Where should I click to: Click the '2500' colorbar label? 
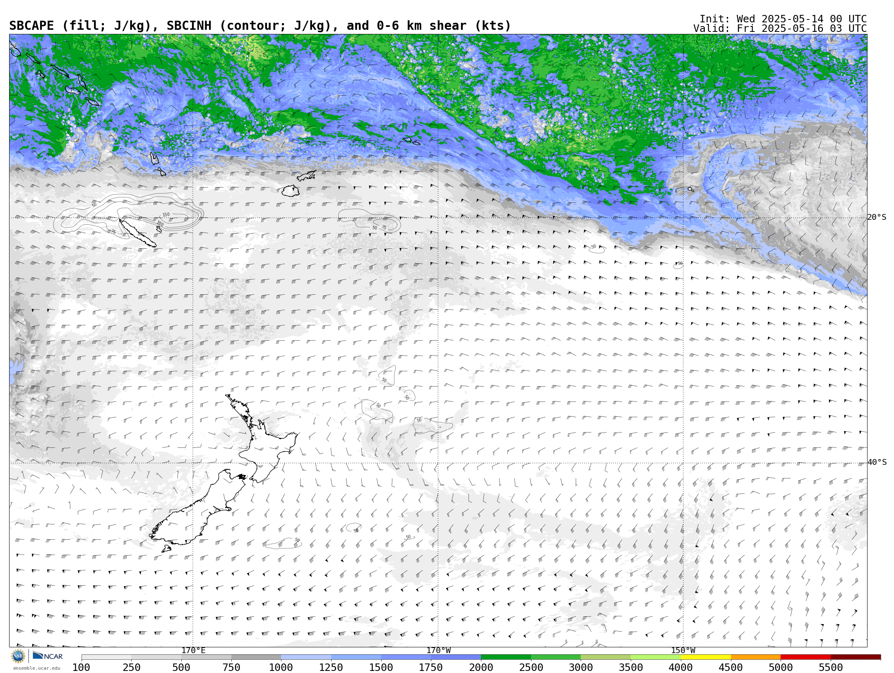point(531,667)
